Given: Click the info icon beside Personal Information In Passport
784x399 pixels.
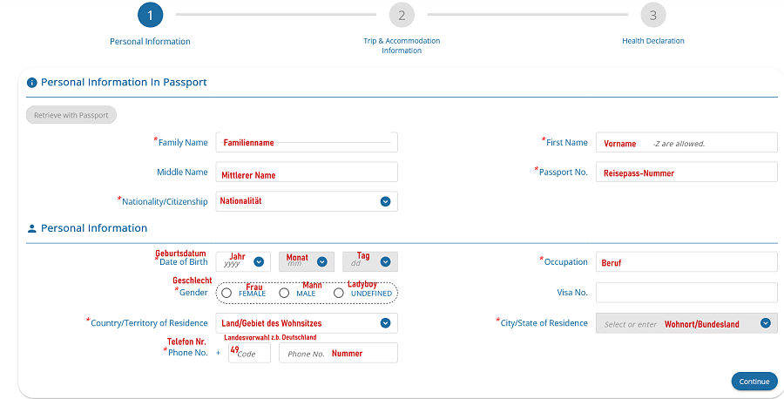Looking at the screenshot, I should pos(32,83).
